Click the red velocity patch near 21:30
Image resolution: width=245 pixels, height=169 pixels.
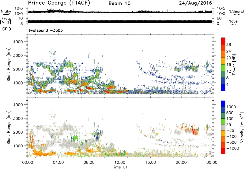(x=194, y=130)
